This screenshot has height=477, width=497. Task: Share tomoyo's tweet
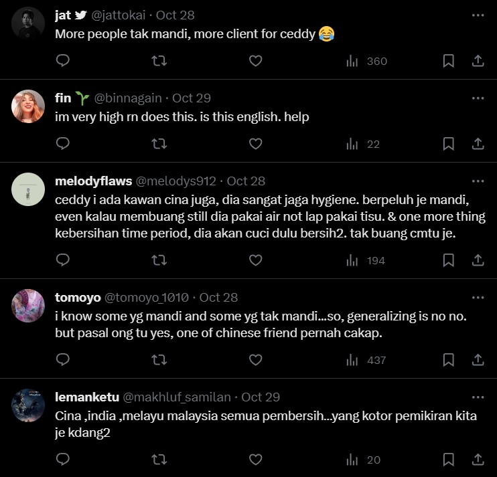pyautogui.click(x=478, y=360)
